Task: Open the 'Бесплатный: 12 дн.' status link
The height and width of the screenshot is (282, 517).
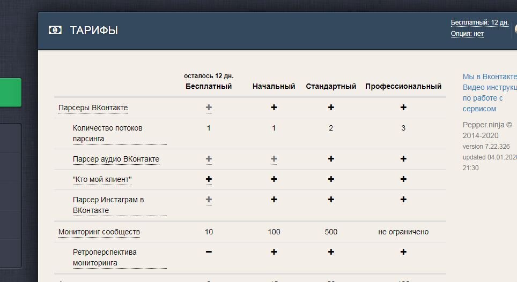Action: (480, 22)
